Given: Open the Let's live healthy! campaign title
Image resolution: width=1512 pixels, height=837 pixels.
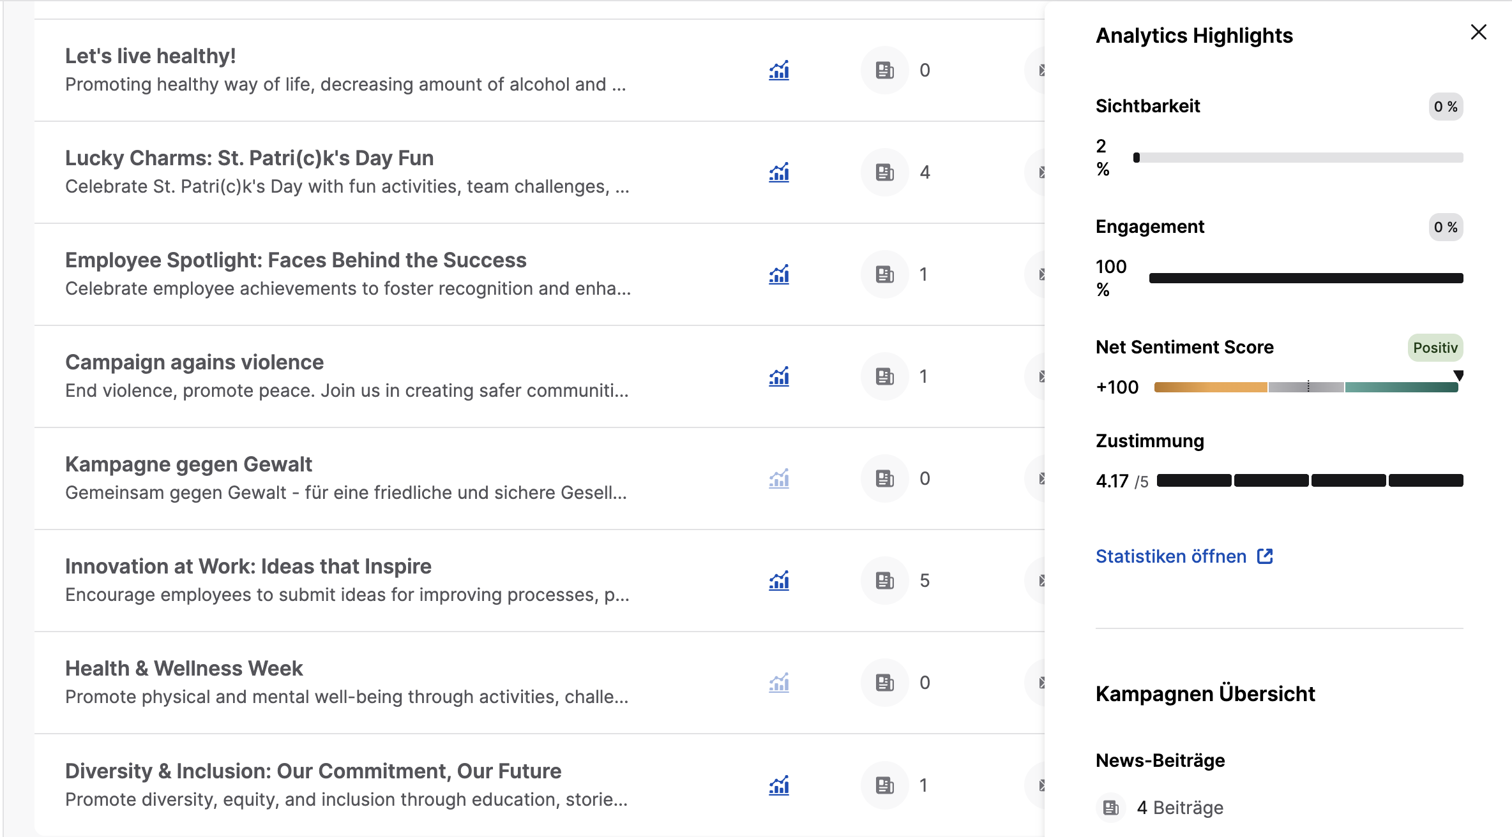Looking at the screenshot, I should click(151, 56).
